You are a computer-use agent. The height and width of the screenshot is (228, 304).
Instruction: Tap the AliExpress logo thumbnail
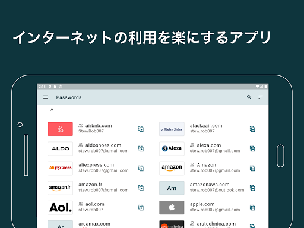pos(61,168)
